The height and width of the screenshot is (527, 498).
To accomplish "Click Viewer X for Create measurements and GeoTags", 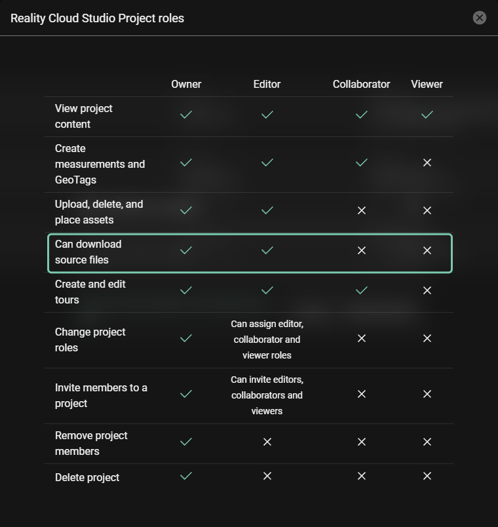I will click(x=427, y=163).
